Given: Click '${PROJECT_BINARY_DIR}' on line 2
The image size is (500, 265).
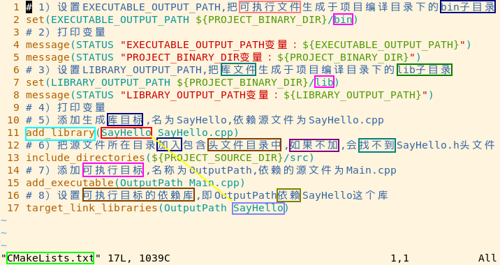Looking at the screenshot, I should (x=261, y=20).
